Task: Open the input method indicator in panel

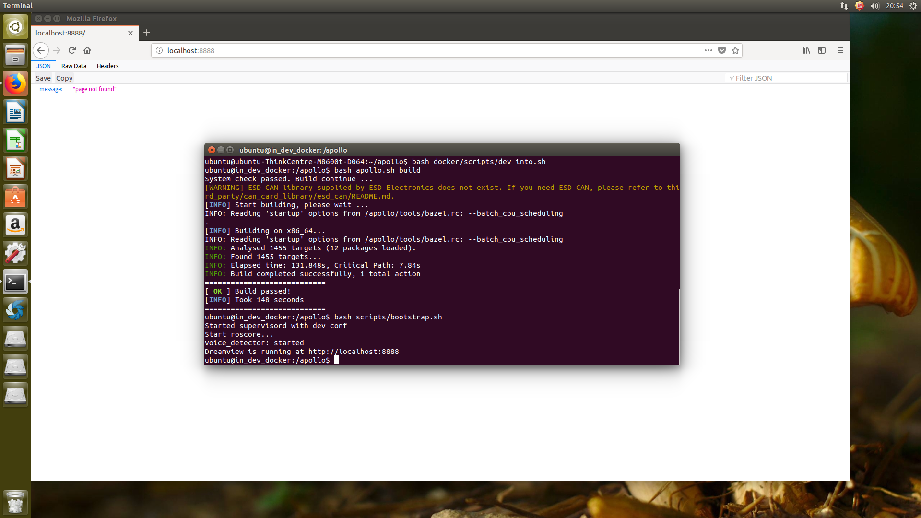Action: [x=859, y=6]
